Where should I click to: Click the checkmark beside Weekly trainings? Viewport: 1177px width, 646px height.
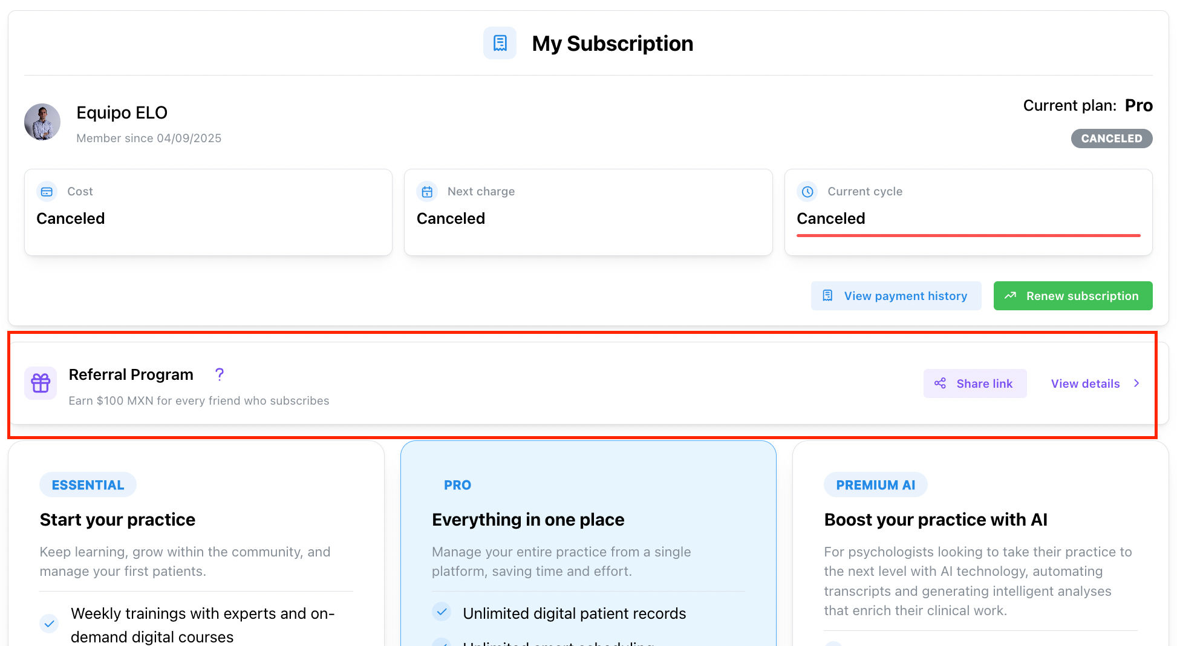[49, 623]
